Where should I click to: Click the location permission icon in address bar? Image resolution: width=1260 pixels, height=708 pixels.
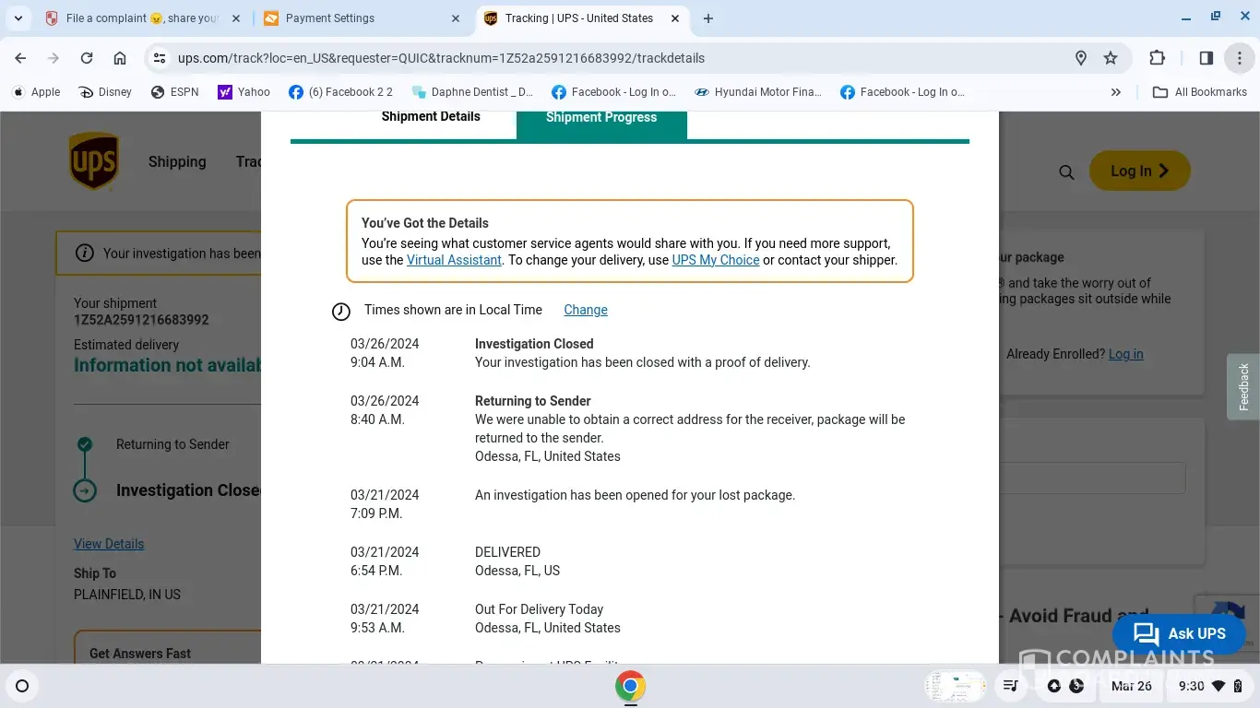coord(1081,58)
